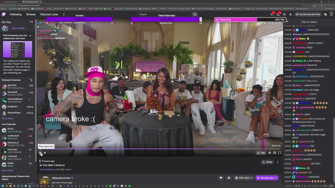Click the 7TV extension icon

pos(325,14)
